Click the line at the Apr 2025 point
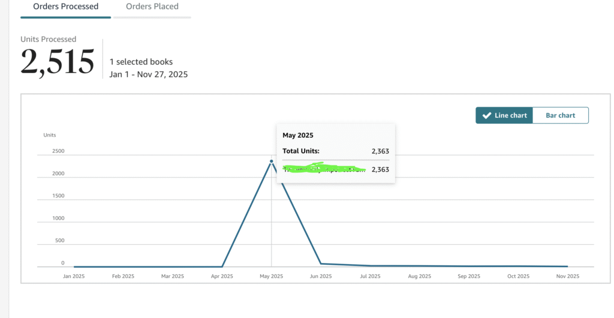Image resolution: width=614 pixels, height=318 pixels. point(222,266)
